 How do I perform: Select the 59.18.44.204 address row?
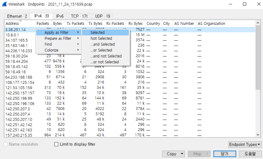click(x=130, y=61)
